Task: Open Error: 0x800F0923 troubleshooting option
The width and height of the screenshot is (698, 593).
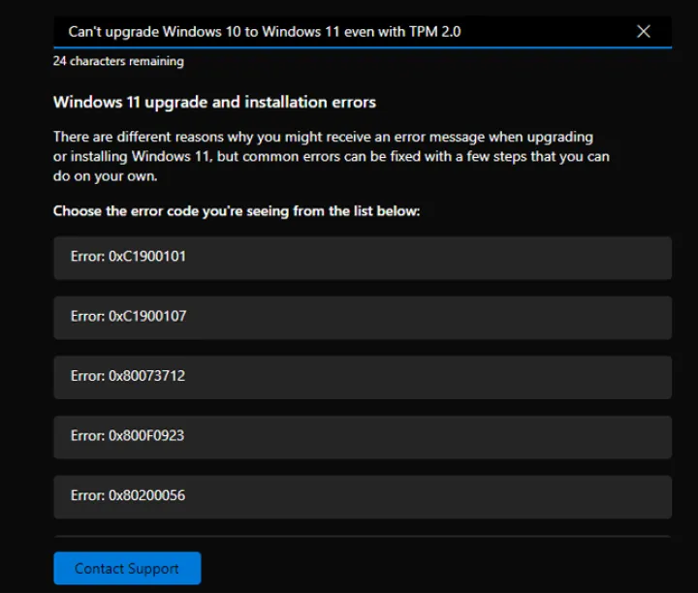Action: click(x=362, y=436)
